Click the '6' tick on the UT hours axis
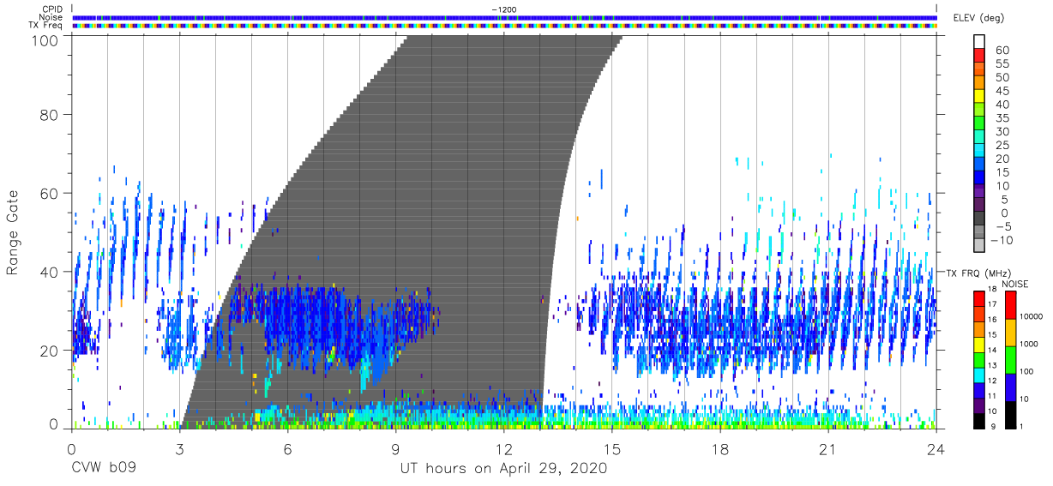This screenshot has width=1053, height=486. [x=287, y=449]
